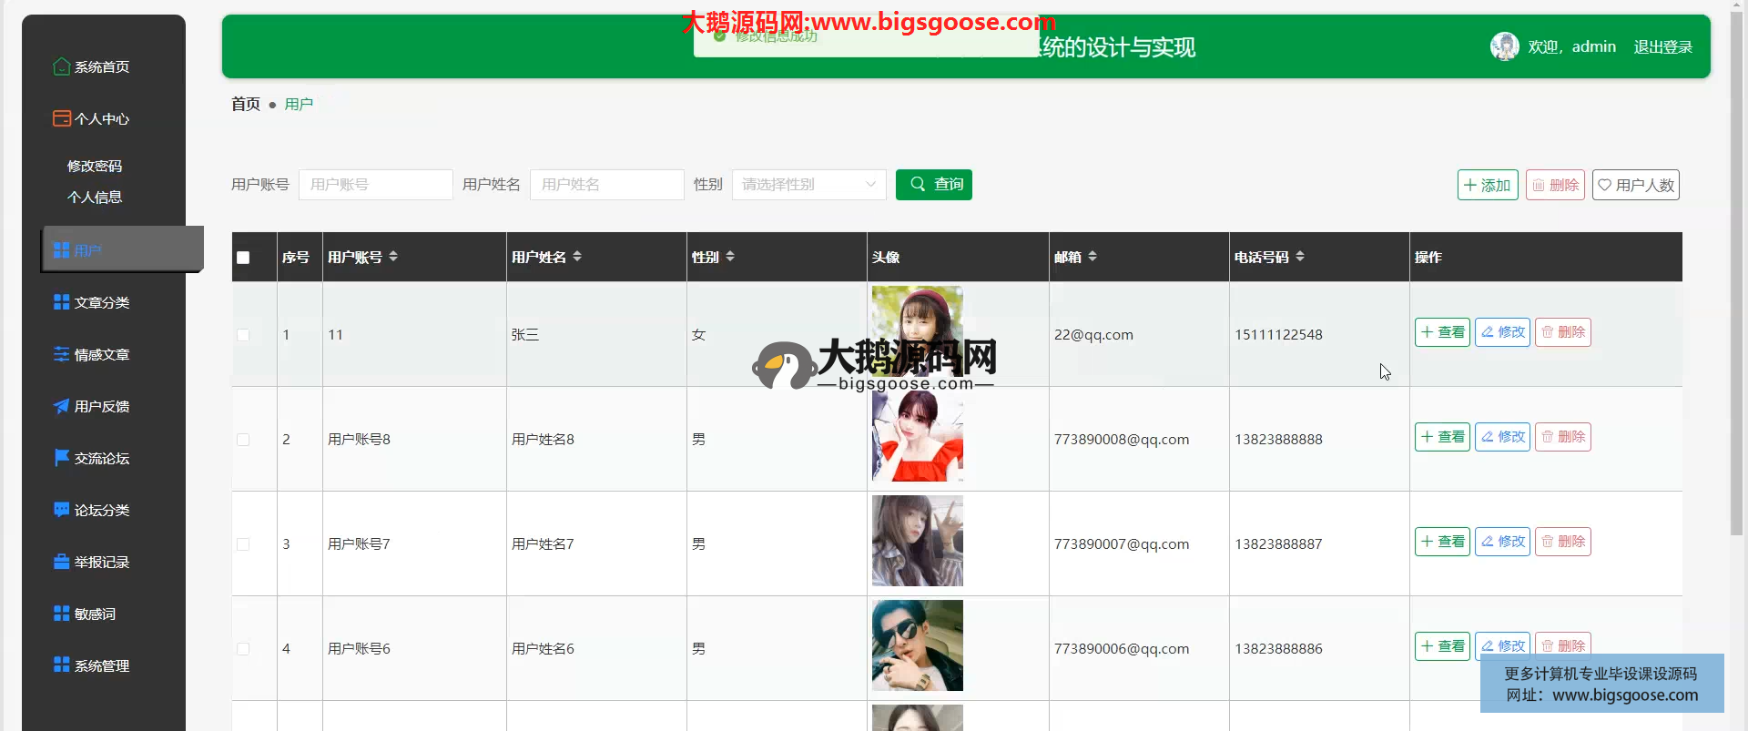Click the vertical page scrollbar
Viewport: 1748px width, 731px height.
click(1737, 273)
